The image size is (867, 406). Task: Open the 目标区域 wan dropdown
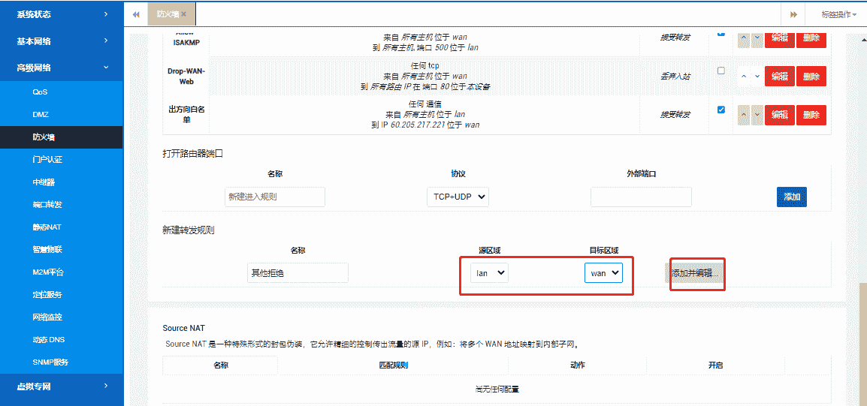click(x=604, y=273)
